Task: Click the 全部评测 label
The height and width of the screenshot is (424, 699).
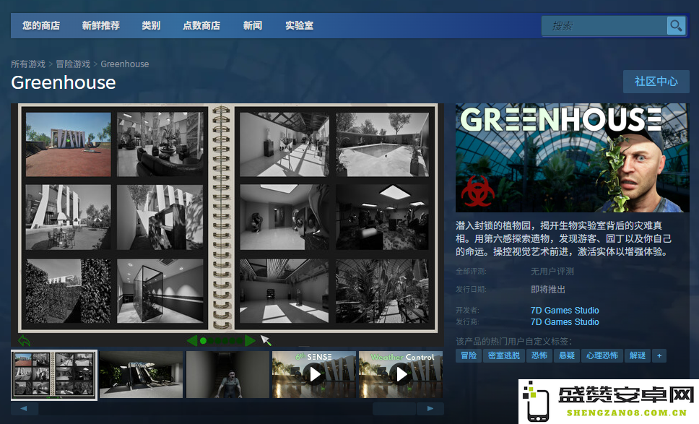Action: click(x=472, y=272)
